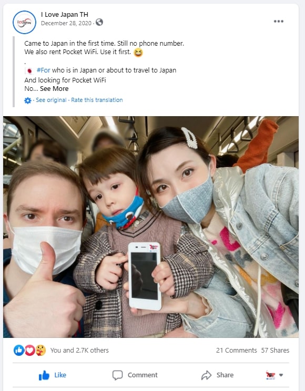Click the See original link
Screen dimensions: 305x391
point(51,100)
